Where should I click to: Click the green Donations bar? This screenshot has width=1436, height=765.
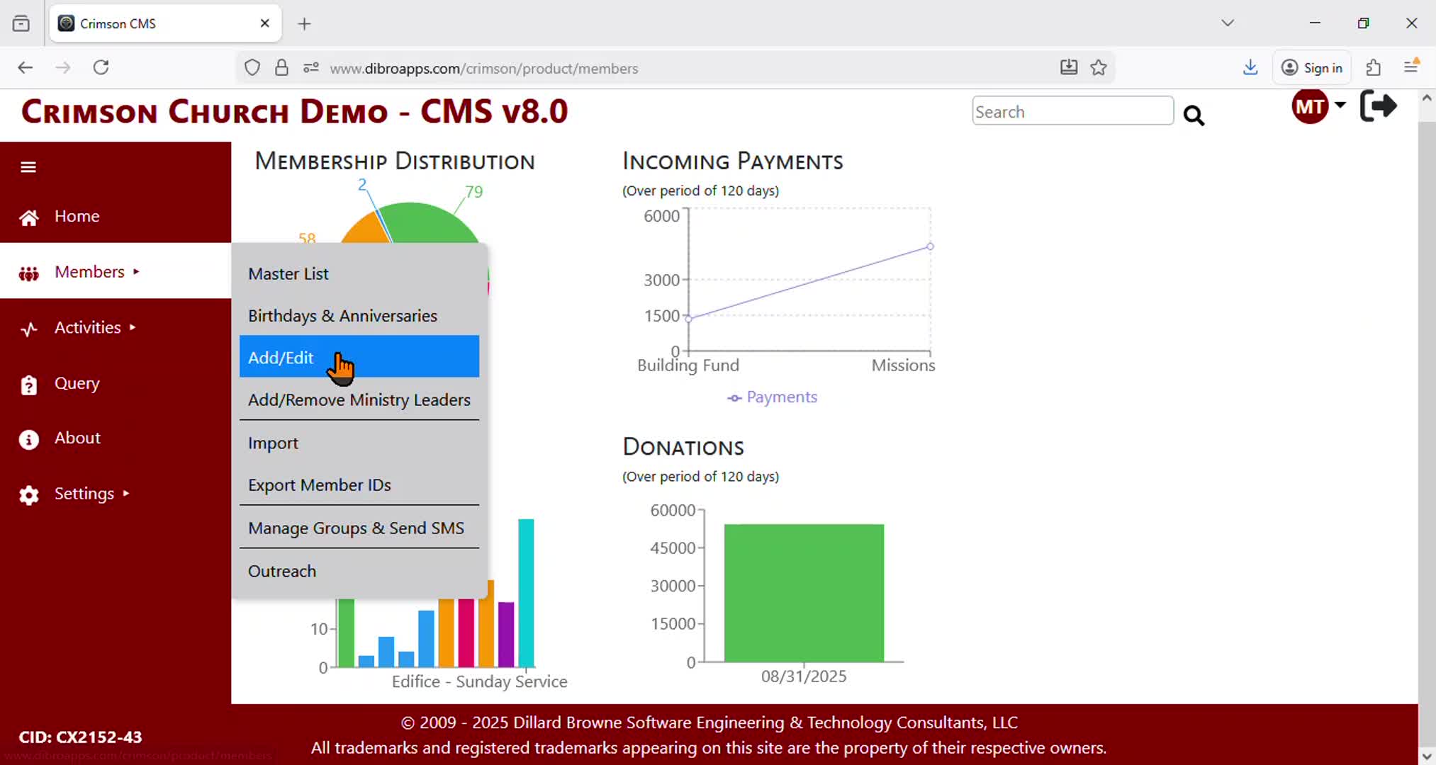click(804, 594)
